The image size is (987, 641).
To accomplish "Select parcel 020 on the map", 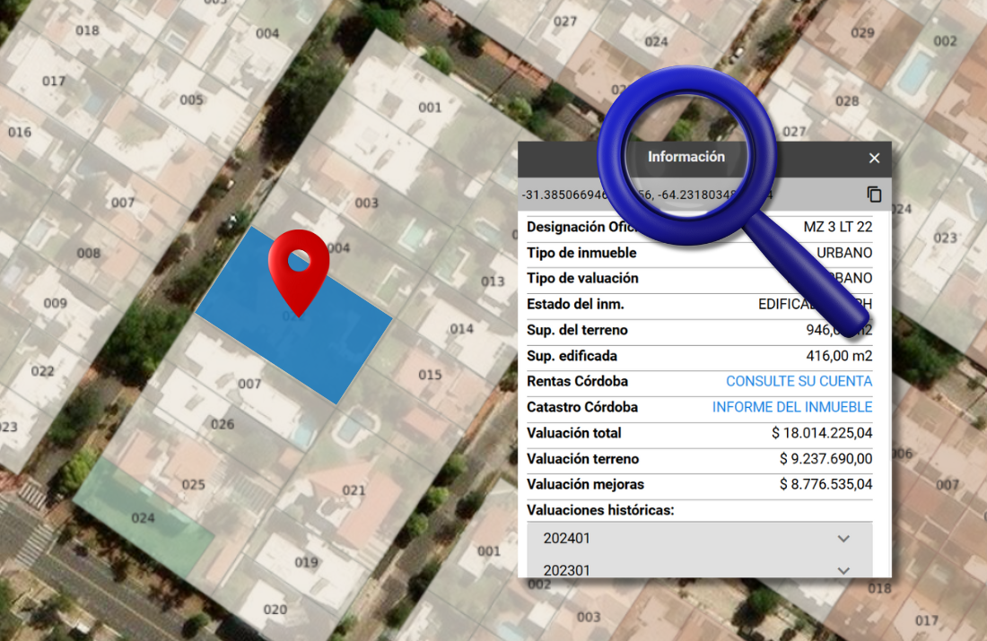I will point(275,609).
